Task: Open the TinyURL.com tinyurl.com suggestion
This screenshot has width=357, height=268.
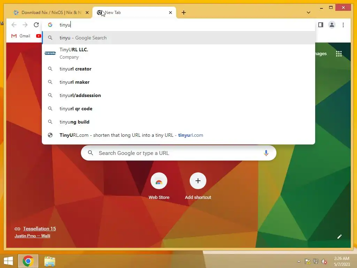Action: point(178,135)
